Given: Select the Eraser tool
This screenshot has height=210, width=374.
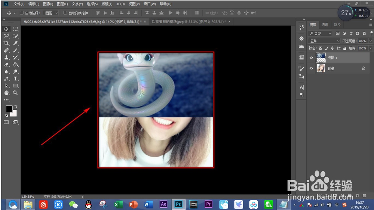Looking at the screenshot, I should pyautogui.click(x=6, y=65).
